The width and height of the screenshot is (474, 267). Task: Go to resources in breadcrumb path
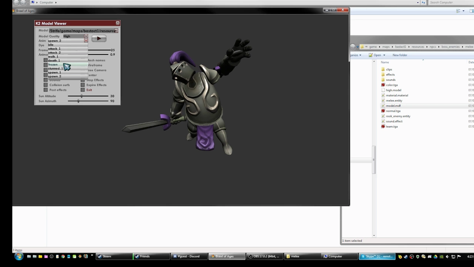click(x=418, y=47)
